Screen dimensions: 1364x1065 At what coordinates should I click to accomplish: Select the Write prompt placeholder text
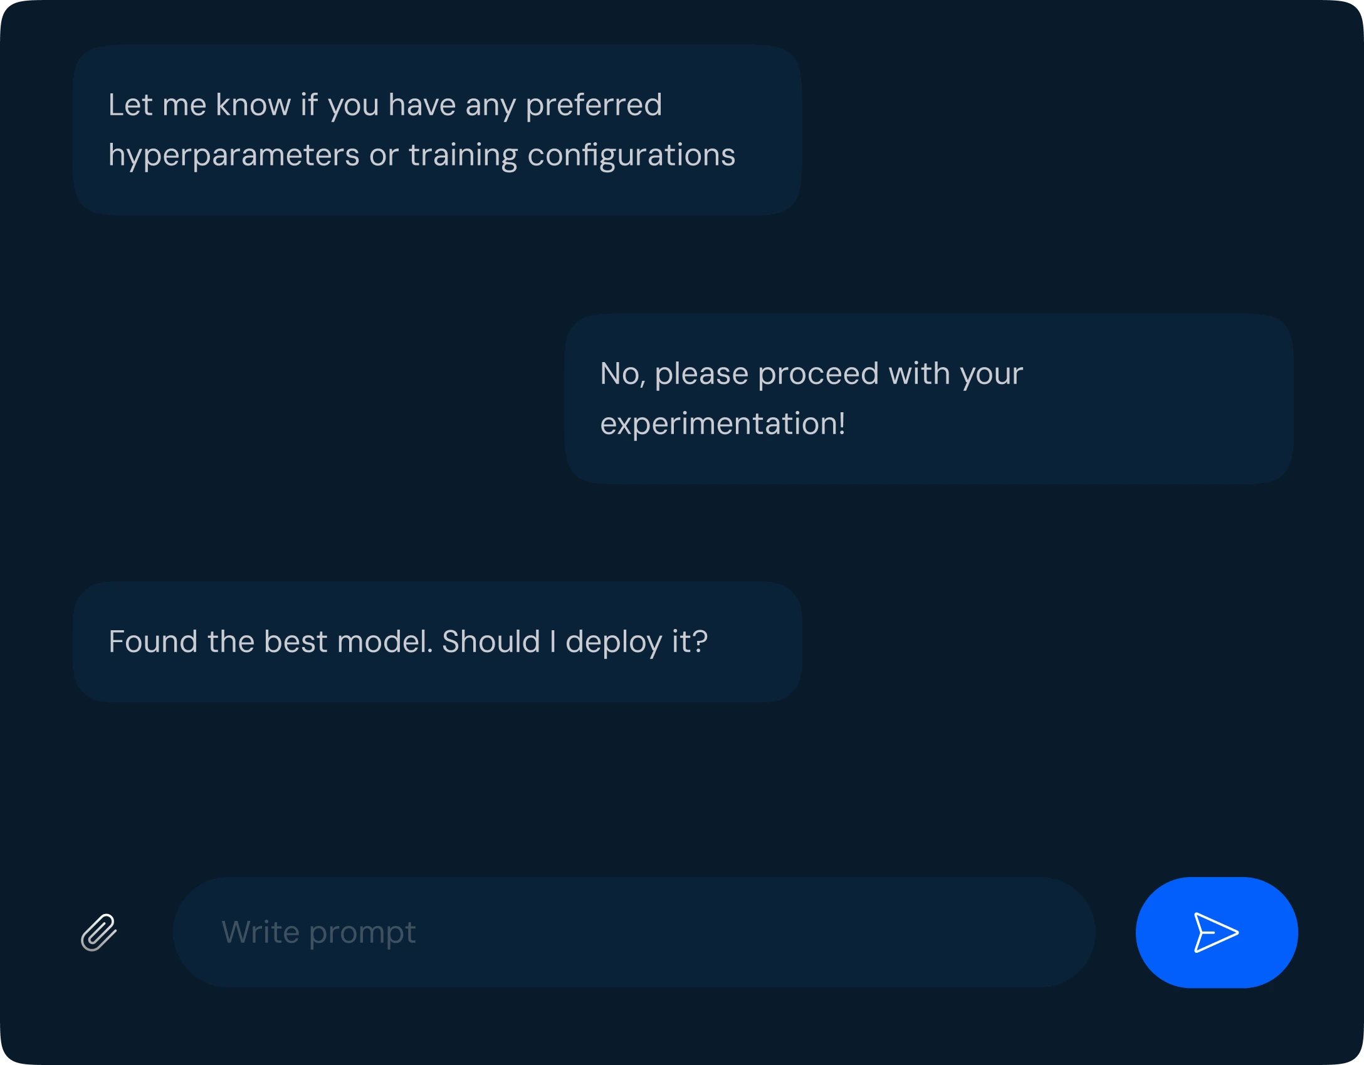318,932
